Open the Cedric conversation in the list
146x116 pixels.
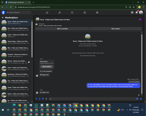coord(16,36)
